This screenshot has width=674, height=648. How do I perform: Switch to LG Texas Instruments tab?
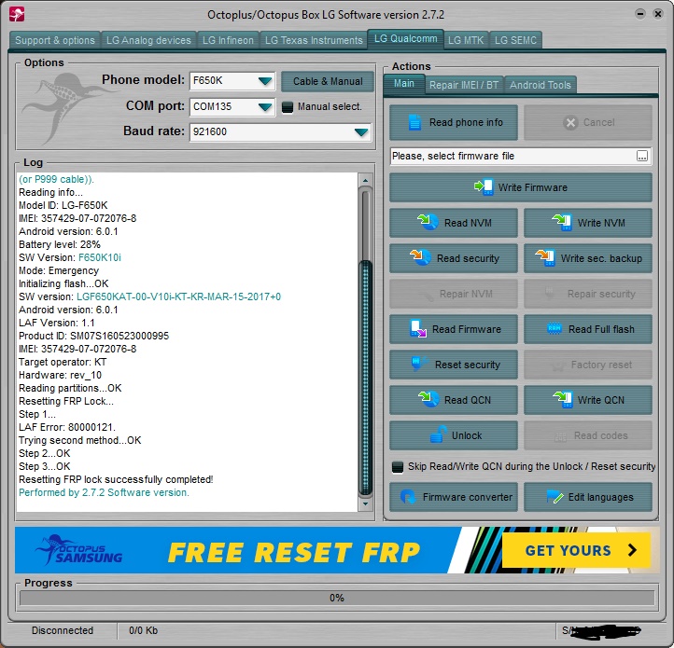[x=314, y=40]
